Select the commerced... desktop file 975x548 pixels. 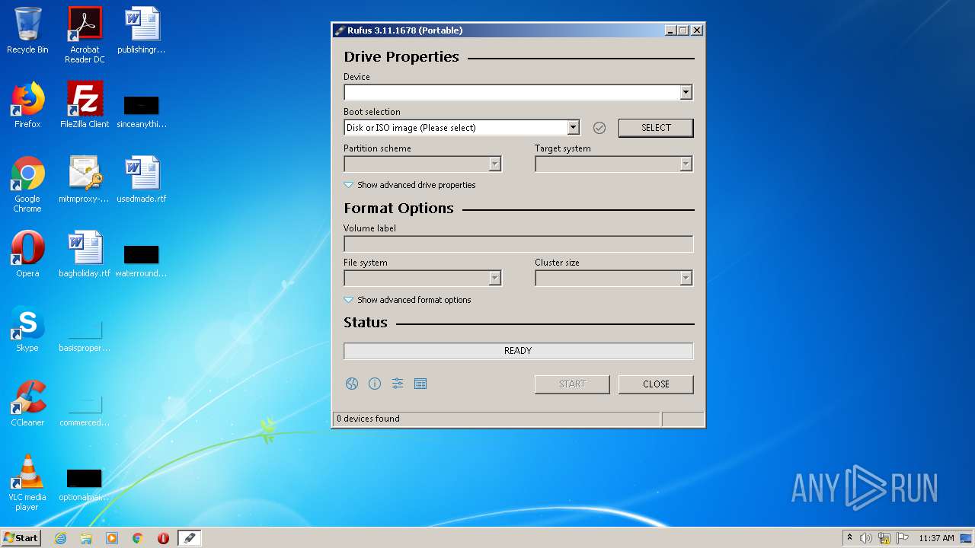[x=85, y=410]
